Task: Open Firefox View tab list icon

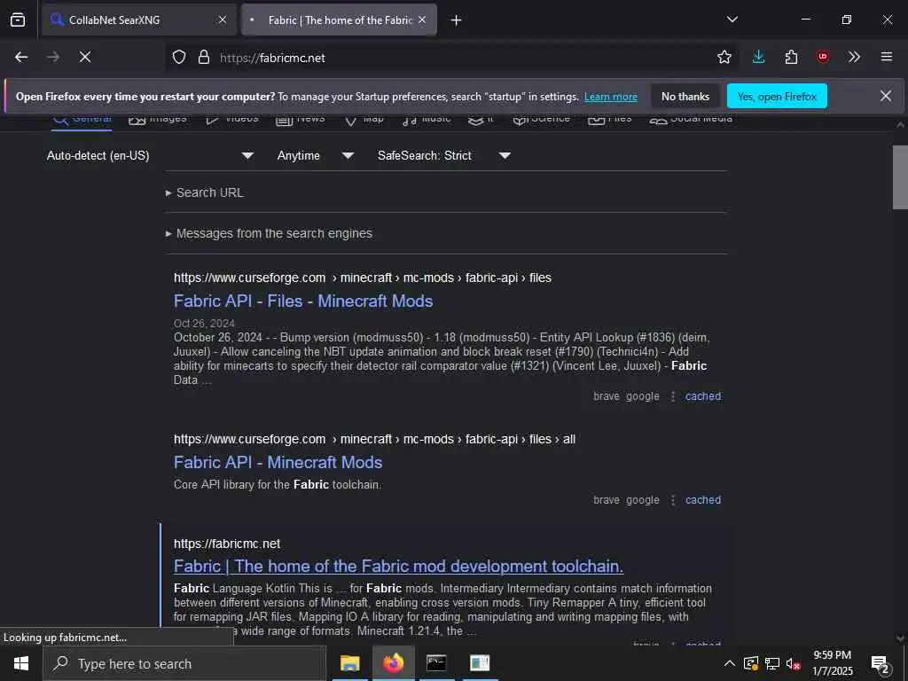Action: tap(18, 20)
